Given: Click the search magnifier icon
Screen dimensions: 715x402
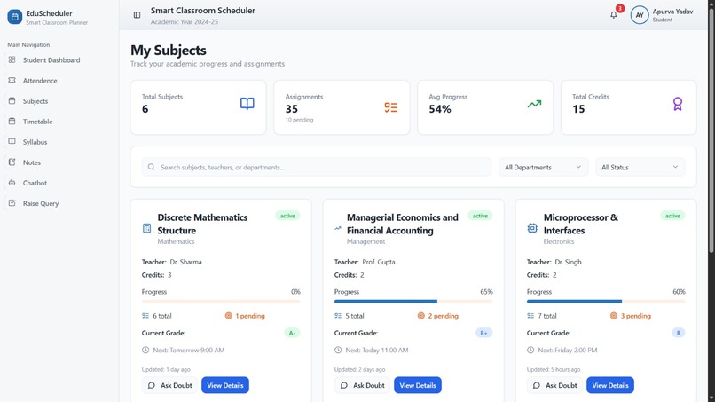Looking at the screenshot, I should (151, 167).
